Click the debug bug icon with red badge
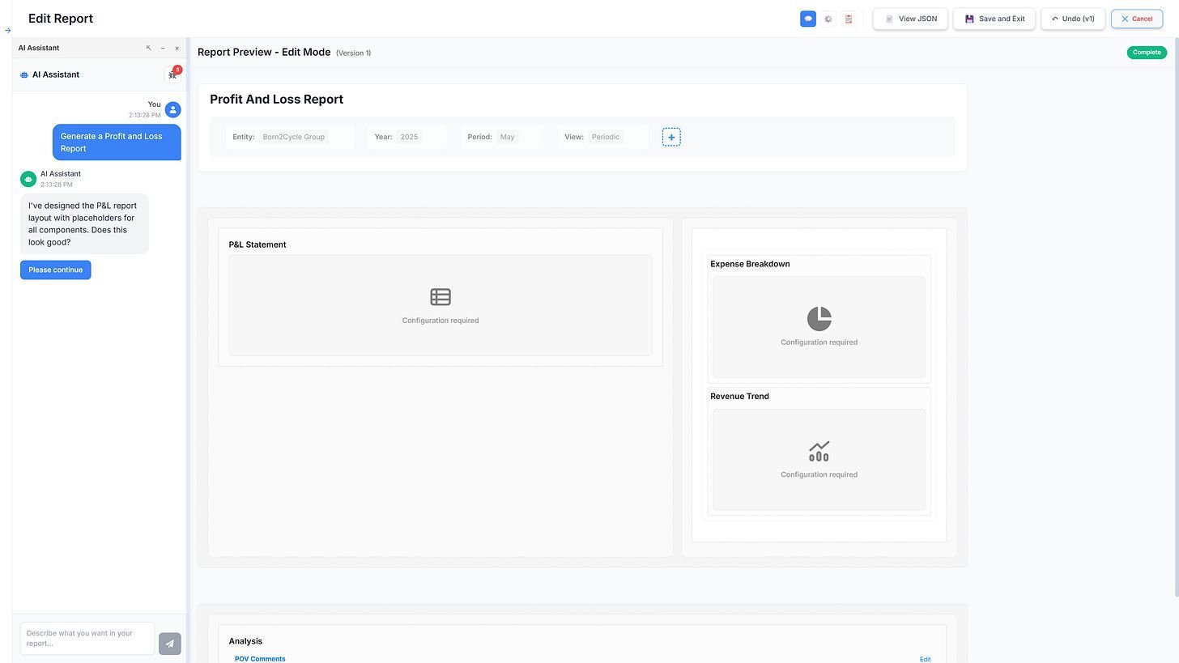The width and height of the screenshot is (1179, 663). [x=172, y=74]
